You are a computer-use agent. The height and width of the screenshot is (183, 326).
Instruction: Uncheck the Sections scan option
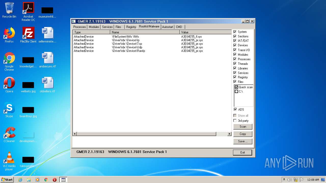[x=235, y=36]
